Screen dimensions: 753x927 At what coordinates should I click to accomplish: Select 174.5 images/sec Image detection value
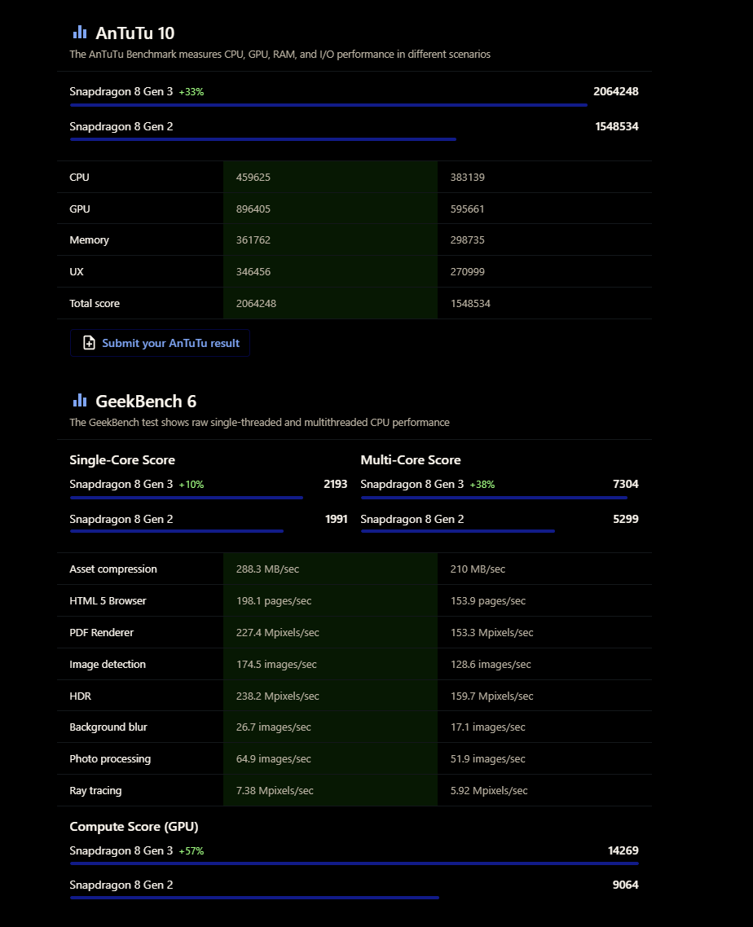point(276,664)
